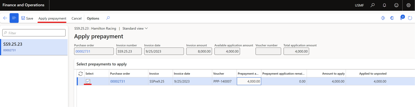The image size is (415, 107).
Task: Open the notifications bell
Action: 384,5
